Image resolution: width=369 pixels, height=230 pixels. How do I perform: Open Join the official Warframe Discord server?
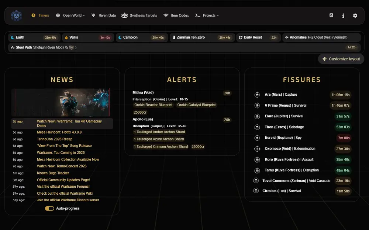68,200
